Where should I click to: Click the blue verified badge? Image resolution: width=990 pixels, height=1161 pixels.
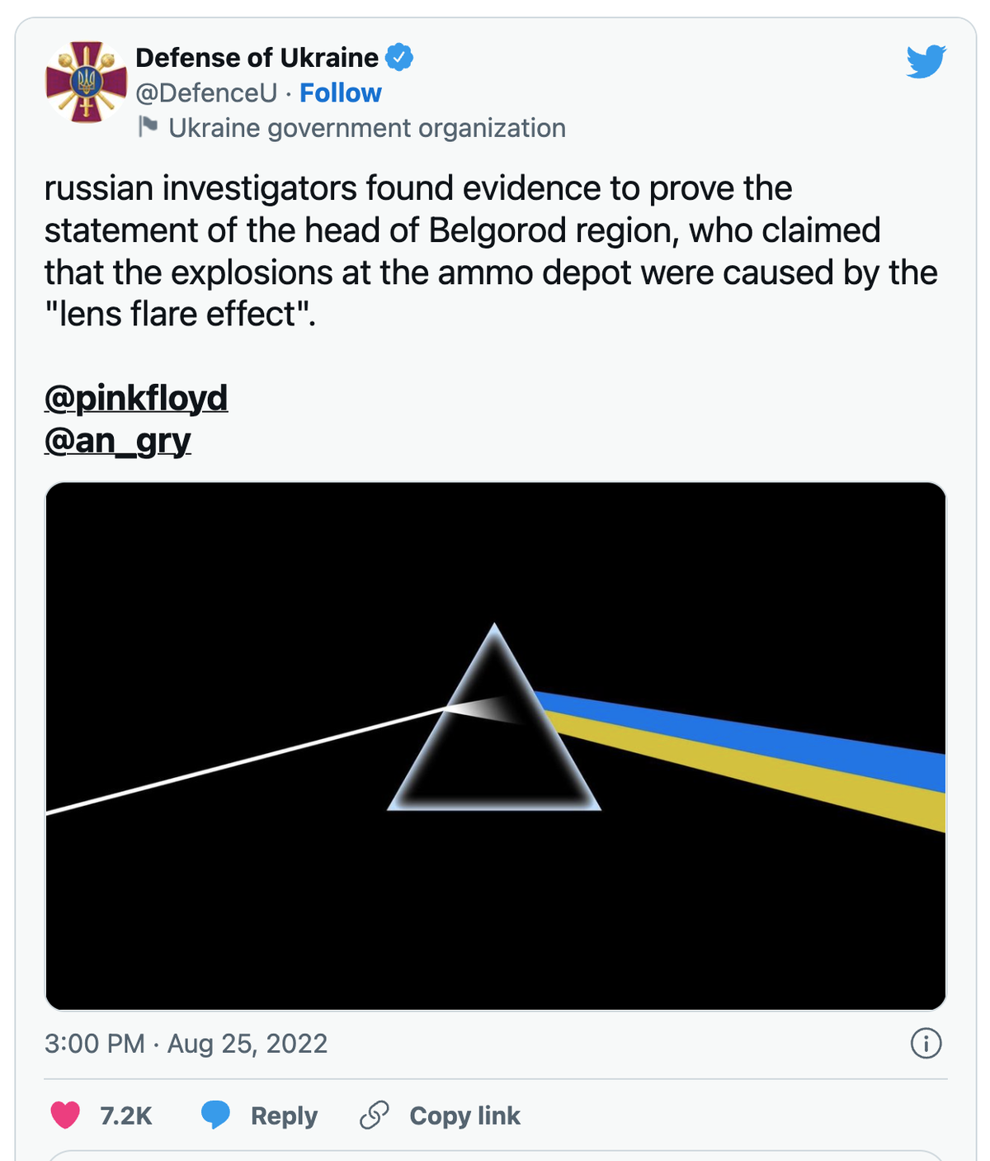[399, 57]
